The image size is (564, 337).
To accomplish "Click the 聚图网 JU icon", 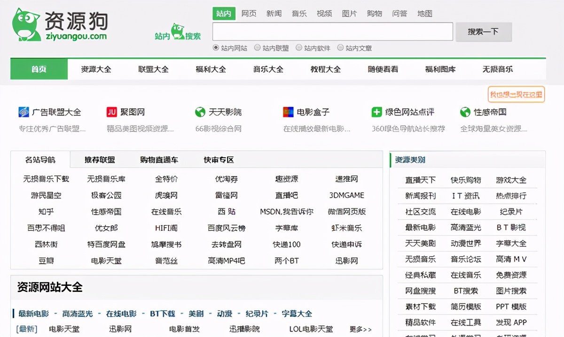I will pos(112,112).
